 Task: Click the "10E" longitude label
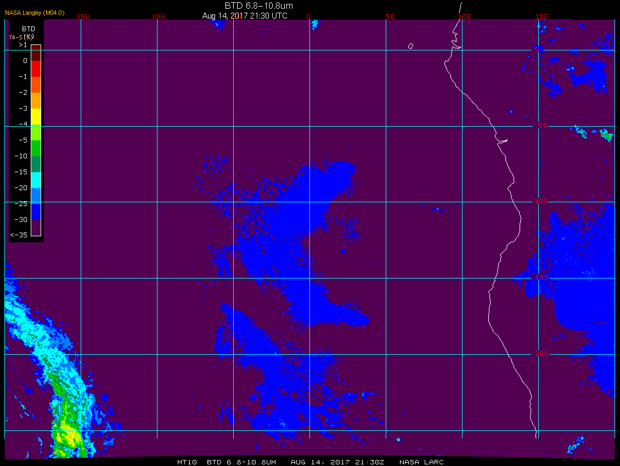click(465, 16)
